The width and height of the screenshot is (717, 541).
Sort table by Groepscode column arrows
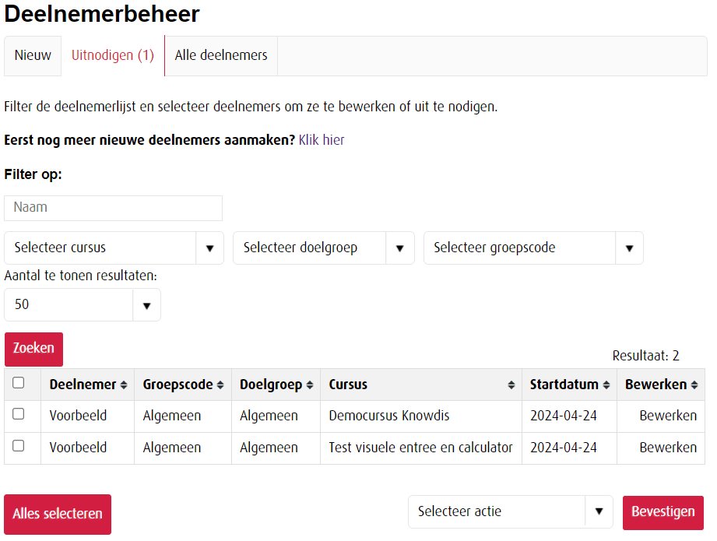(220, 385)
